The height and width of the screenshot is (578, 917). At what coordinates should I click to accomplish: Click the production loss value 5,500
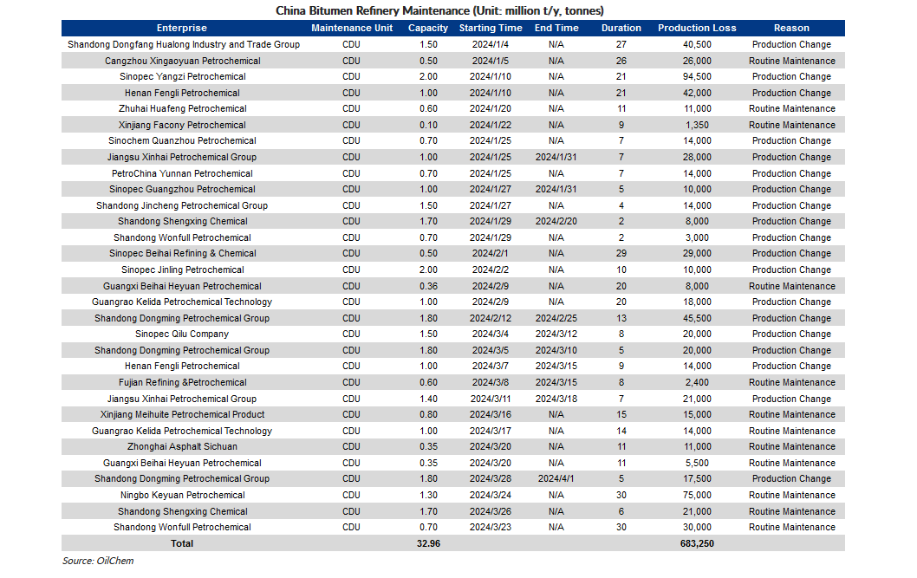click(697, 463)
